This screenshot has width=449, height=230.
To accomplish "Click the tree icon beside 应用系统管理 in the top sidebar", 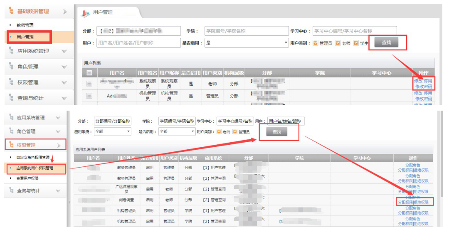I will point(11,51).
